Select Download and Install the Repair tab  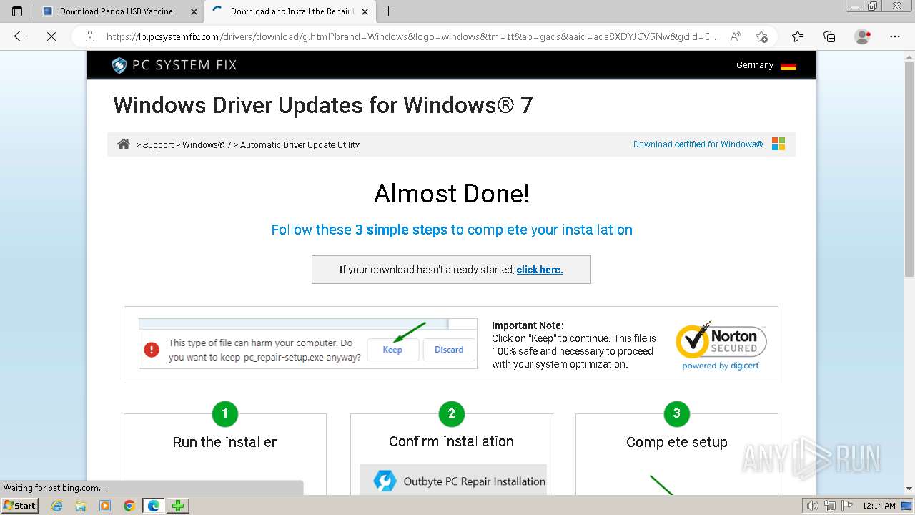(290, 11)
